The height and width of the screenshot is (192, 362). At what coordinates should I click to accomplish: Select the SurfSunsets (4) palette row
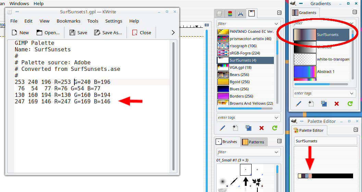tap(245, 60)
